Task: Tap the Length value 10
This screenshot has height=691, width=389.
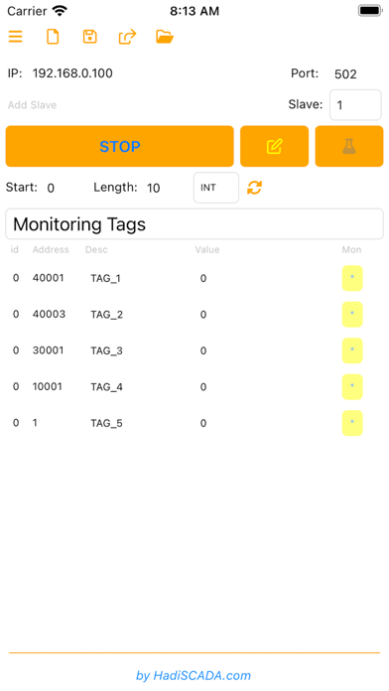Action: pyautogui.click(x=153, y=189)
